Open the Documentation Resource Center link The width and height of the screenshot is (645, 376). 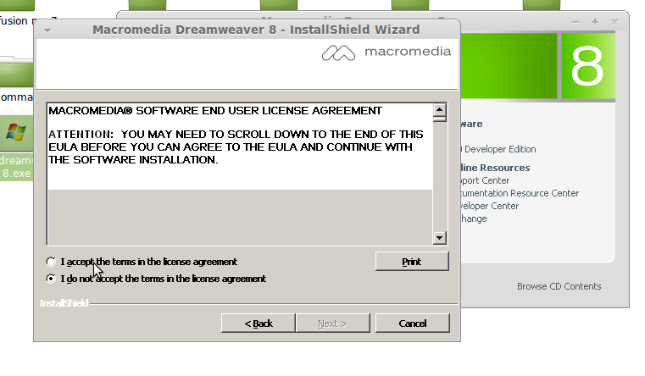point(520,193)
